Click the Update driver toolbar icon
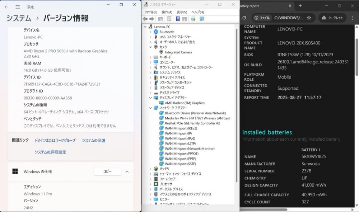Image resolution: width=359 pixels, height=212 pixels. (x=193, y=19)
